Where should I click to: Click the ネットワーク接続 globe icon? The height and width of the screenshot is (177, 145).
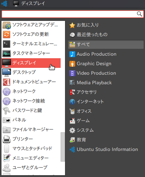point(7,101)
